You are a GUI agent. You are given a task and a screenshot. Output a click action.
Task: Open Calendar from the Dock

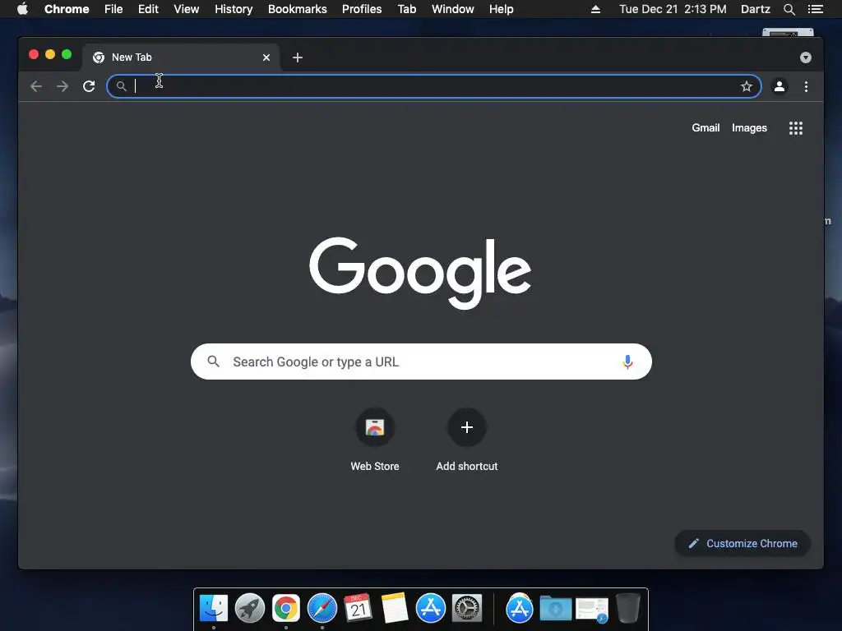359,609
